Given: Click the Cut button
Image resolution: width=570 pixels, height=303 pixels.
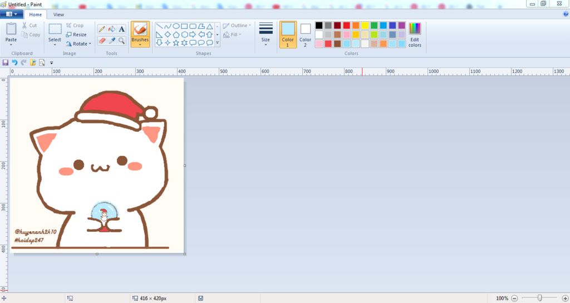Looking at the screenshot, I should tap(30, 26).
